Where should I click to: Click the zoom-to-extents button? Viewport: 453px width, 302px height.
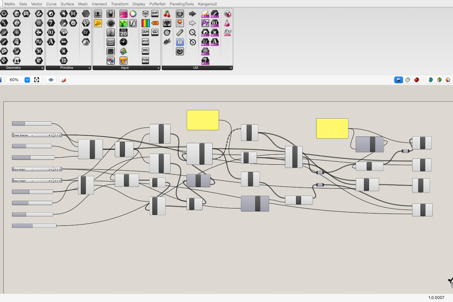point(37,80)
